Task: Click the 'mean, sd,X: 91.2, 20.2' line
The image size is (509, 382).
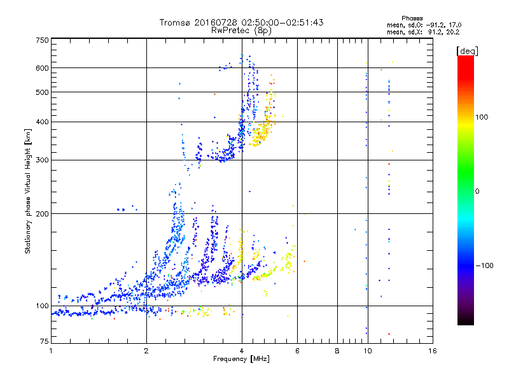Action: pyautogui.click(x=423, y=32)
